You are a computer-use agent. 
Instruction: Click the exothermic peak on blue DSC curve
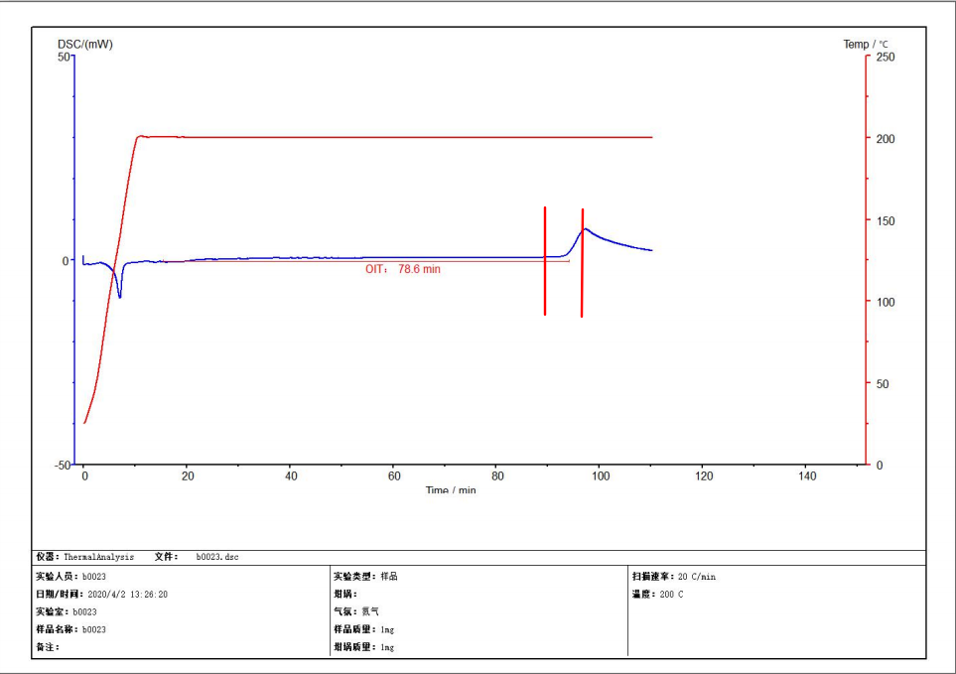[x=586, y=229]
